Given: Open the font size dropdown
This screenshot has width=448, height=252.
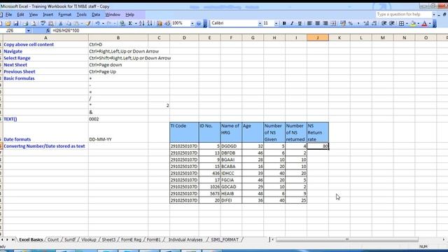Looking at the screenshot, I should (276, 23).
